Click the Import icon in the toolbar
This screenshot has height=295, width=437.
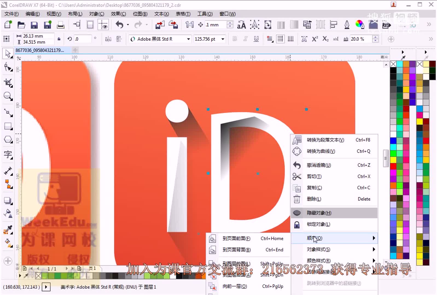160,25
